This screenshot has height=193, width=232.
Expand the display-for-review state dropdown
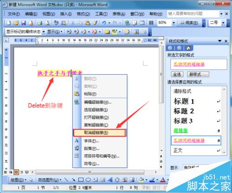[x=44, y=32]
